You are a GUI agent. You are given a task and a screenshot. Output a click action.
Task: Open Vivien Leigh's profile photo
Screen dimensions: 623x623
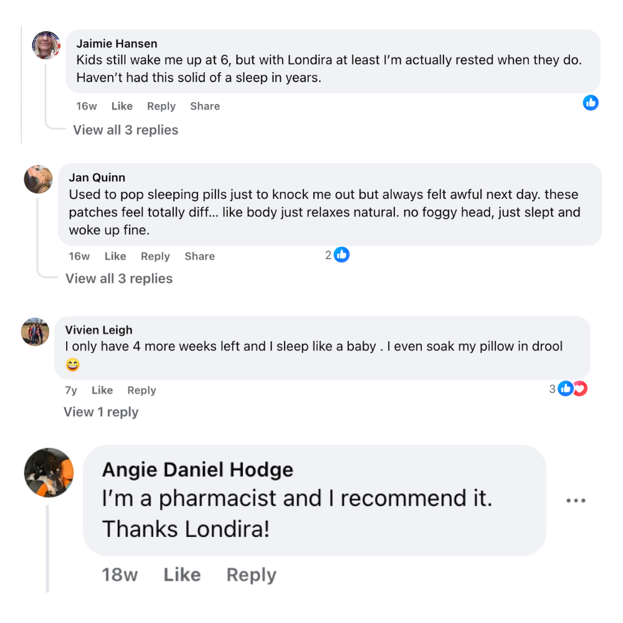coord(35,331)
